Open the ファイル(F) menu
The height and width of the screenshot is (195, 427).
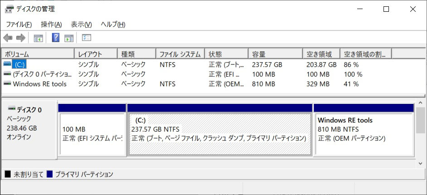coord(19,24)
